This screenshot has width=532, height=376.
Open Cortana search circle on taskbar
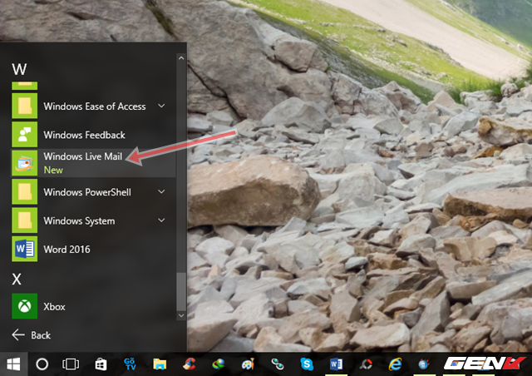click(42, 364)
